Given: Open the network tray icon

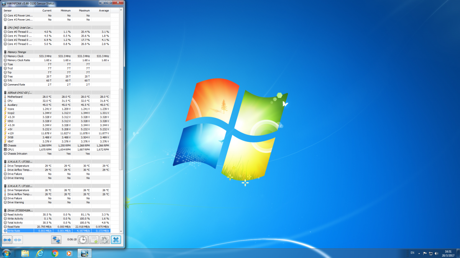Looking at the screenshot, I should pos(431,253).
